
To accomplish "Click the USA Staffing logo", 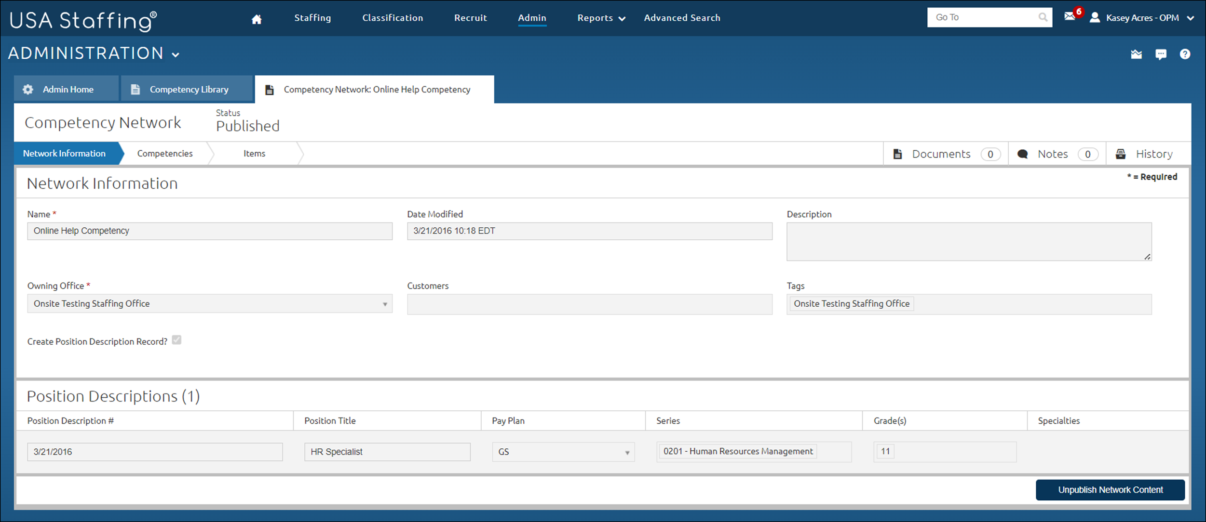I will click(x=83, y=20).
